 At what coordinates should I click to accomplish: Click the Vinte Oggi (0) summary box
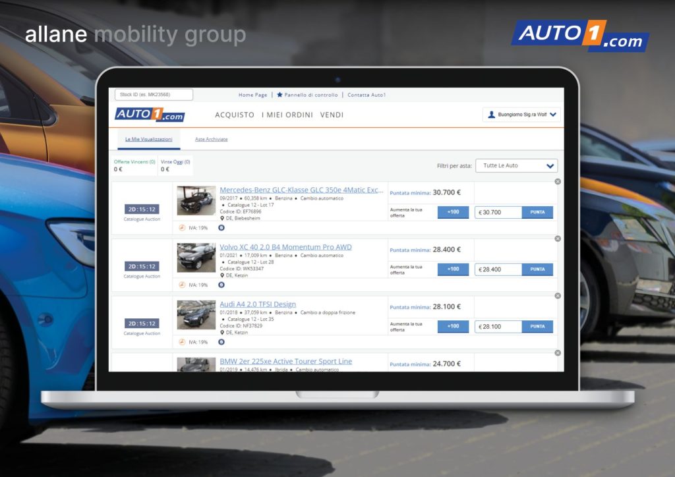click(x=175, y=165)
